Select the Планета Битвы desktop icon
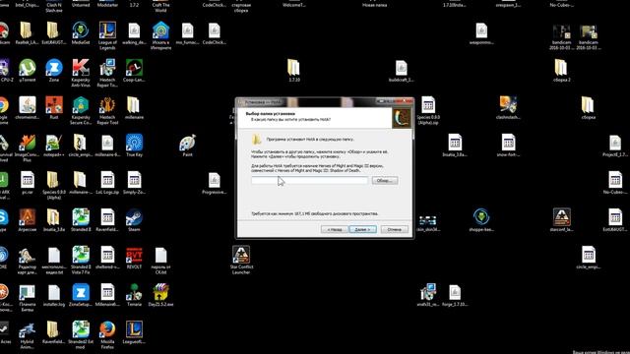 (28, 297)
